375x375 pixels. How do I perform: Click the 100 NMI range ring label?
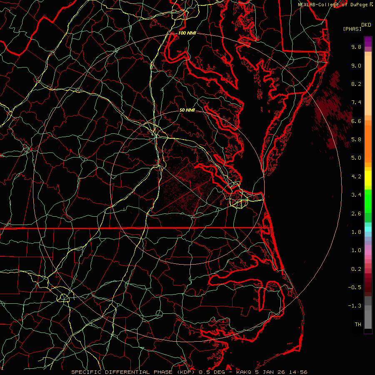[187, 33]
